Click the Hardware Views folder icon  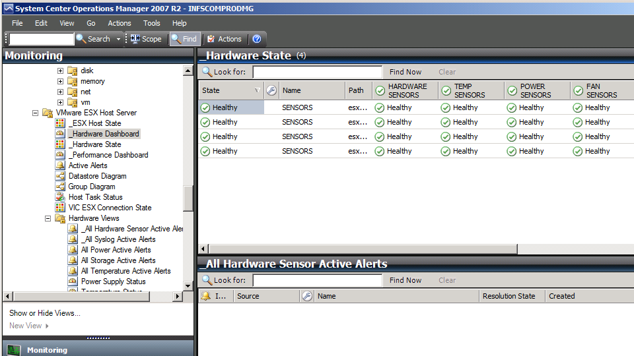[60, 218]
